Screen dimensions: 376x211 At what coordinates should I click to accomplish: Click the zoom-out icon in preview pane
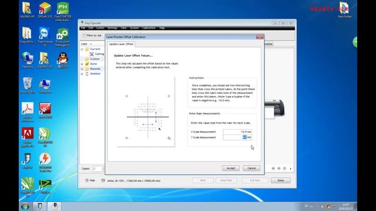tap(279, 168)
